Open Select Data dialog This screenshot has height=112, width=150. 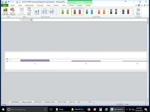(x=29, y=11)
